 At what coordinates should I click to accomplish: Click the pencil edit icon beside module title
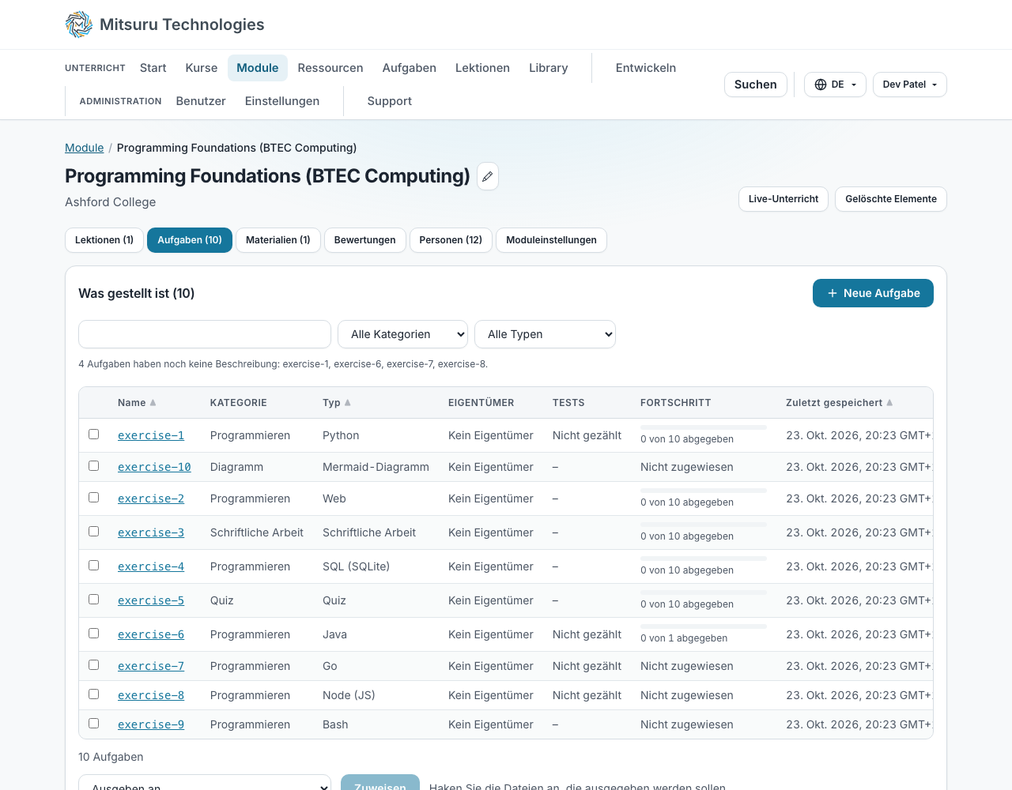pos(488,176)
